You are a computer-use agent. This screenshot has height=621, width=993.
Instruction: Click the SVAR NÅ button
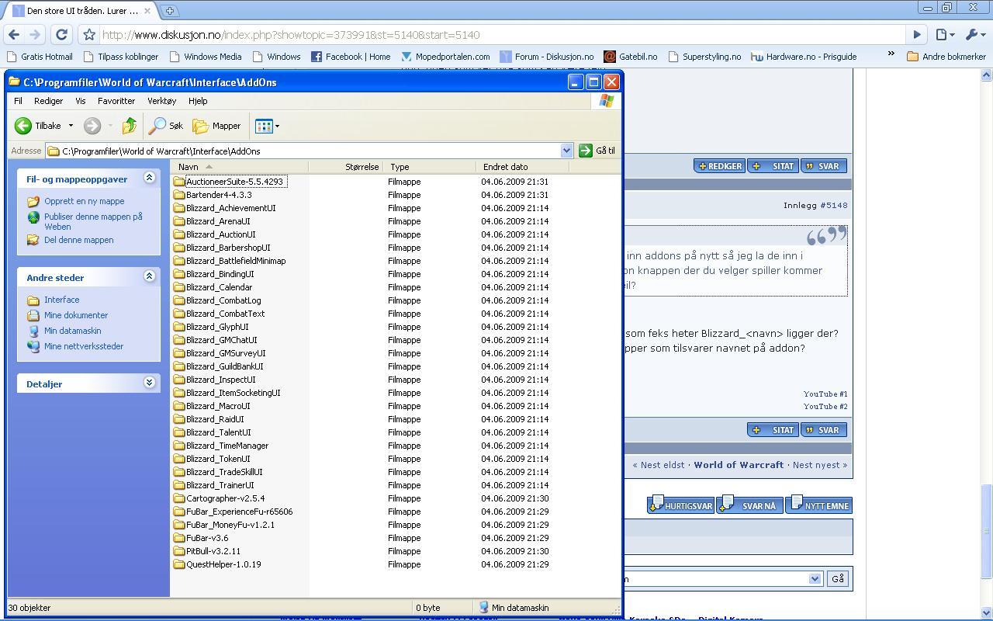point(749,505)
